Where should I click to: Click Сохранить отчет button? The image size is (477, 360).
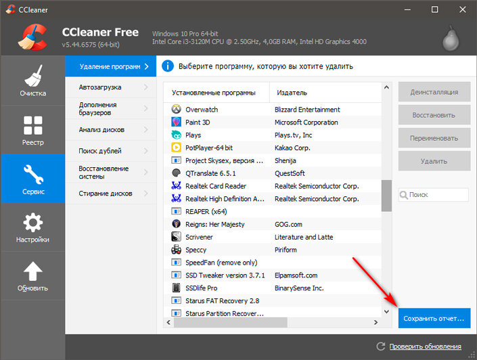[434, 318]
